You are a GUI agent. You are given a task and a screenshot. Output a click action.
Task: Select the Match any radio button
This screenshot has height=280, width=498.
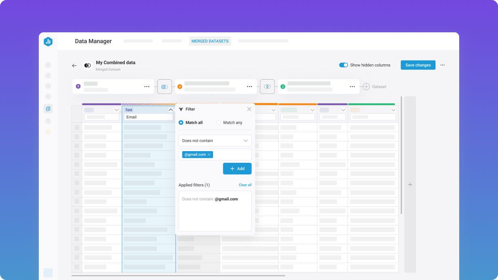coord(218,122)
